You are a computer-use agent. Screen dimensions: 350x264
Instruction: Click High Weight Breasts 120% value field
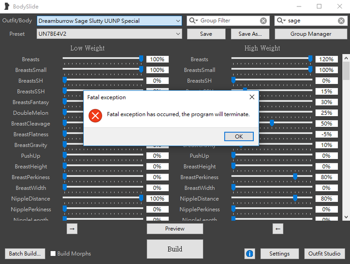point(326,59)
